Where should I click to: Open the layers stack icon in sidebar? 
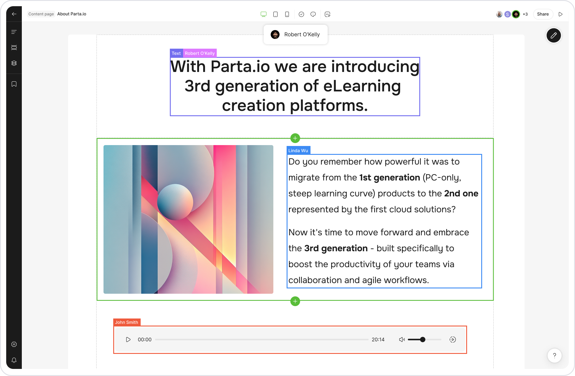click(14, 63)
